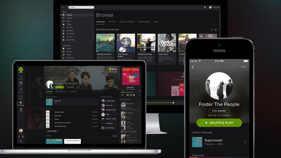Click the monitor Search field
281x158 pixels.
point(81,7)
